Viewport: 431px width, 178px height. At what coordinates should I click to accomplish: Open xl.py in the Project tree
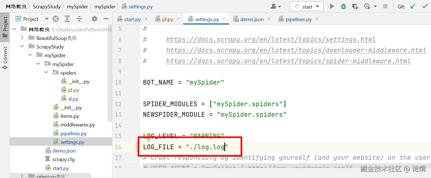click(x=70, y=99)
